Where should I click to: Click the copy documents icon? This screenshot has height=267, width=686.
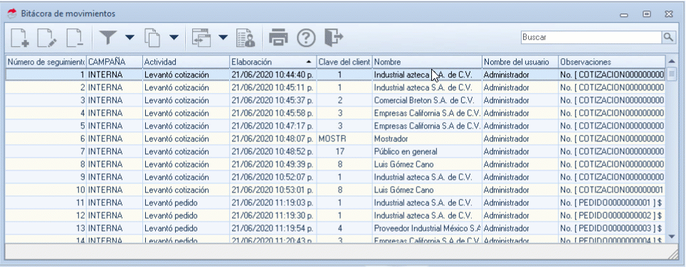coord(153,38)
